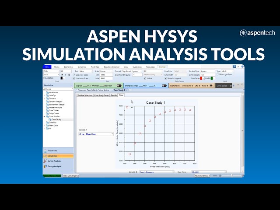Click the Safety Analysis icon
Screen dimensions: 280x210
tap(45, 161)
